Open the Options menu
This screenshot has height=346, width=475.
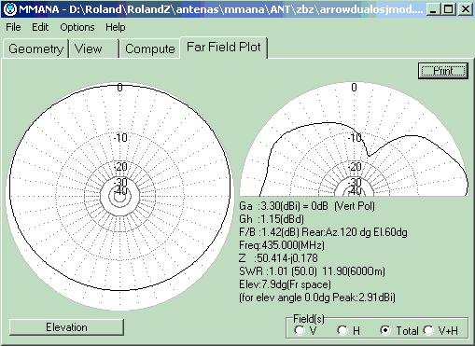click(77, 27)
